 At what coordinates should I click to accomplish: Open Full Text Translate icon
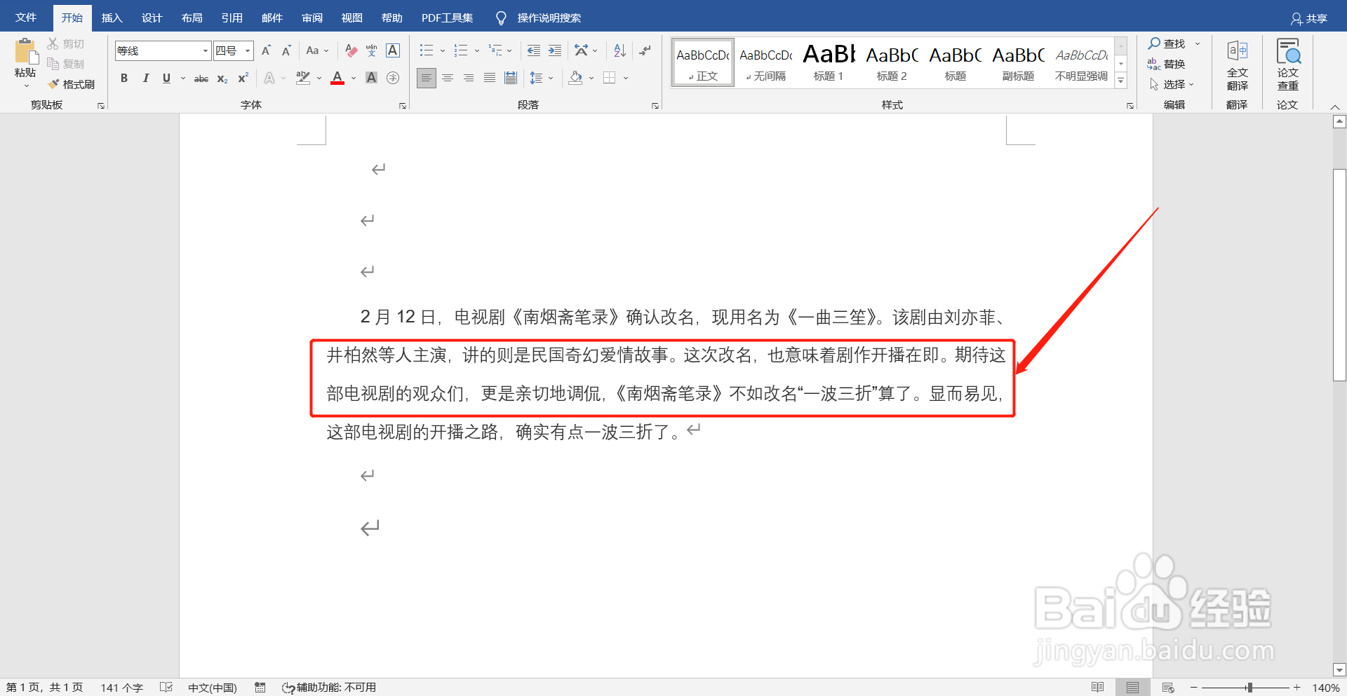point(1237,52)
